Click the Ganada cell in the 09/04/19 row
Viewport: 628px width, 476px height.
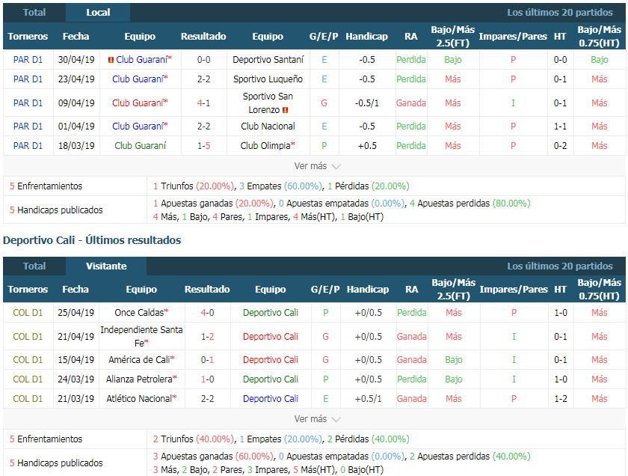(411, 103)
